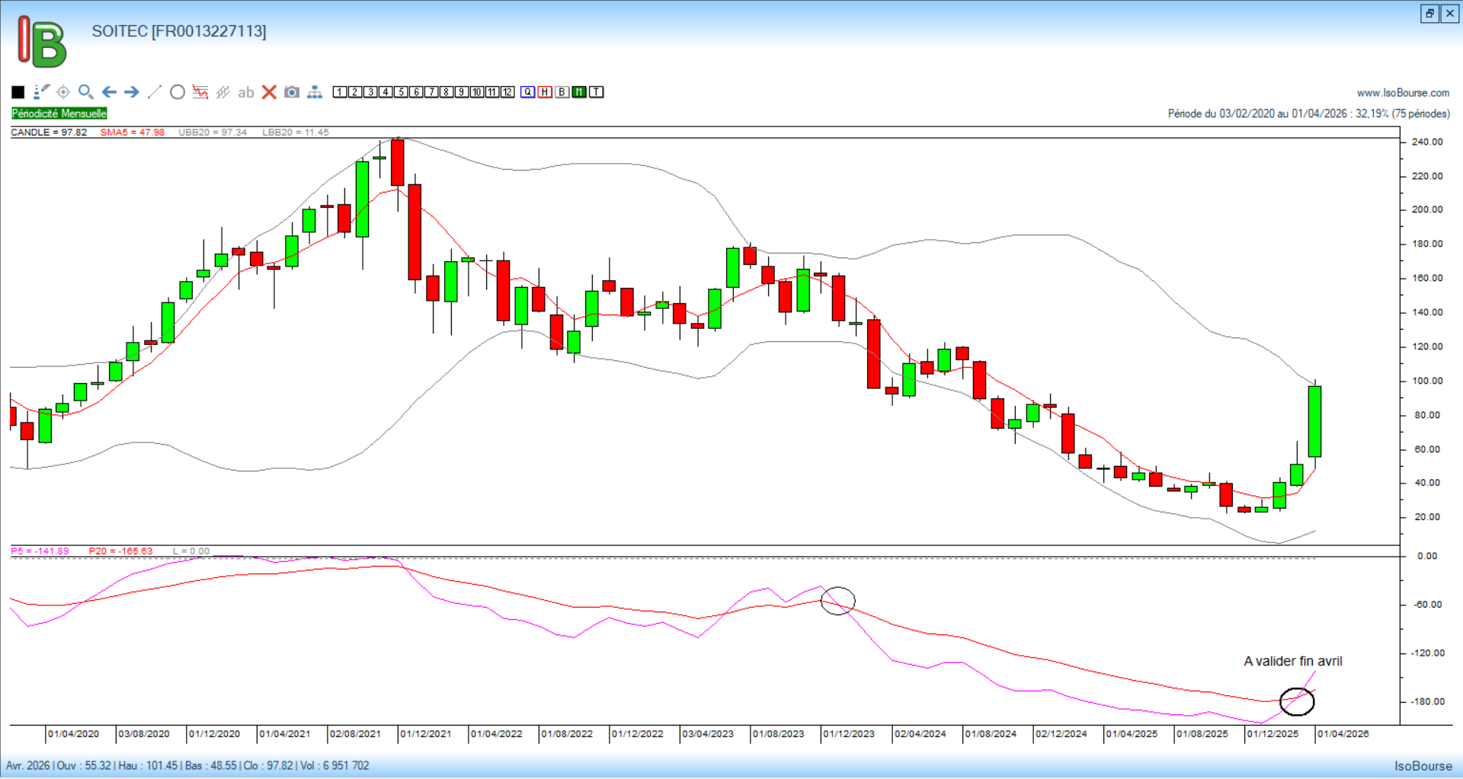Open www.IsoBourse.com link
The image size is (1463, 779).
(x=1403, y=93)
